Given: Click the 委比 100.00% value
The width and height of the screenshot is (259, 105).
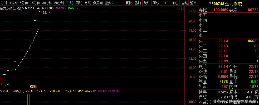Looking at the screenshot, I should 221,10.
